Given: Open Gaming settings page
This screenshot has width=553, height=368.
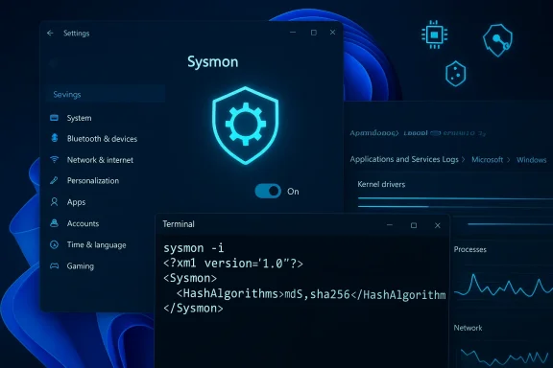Looking at the screenshot, I should [x=81, y=265].
